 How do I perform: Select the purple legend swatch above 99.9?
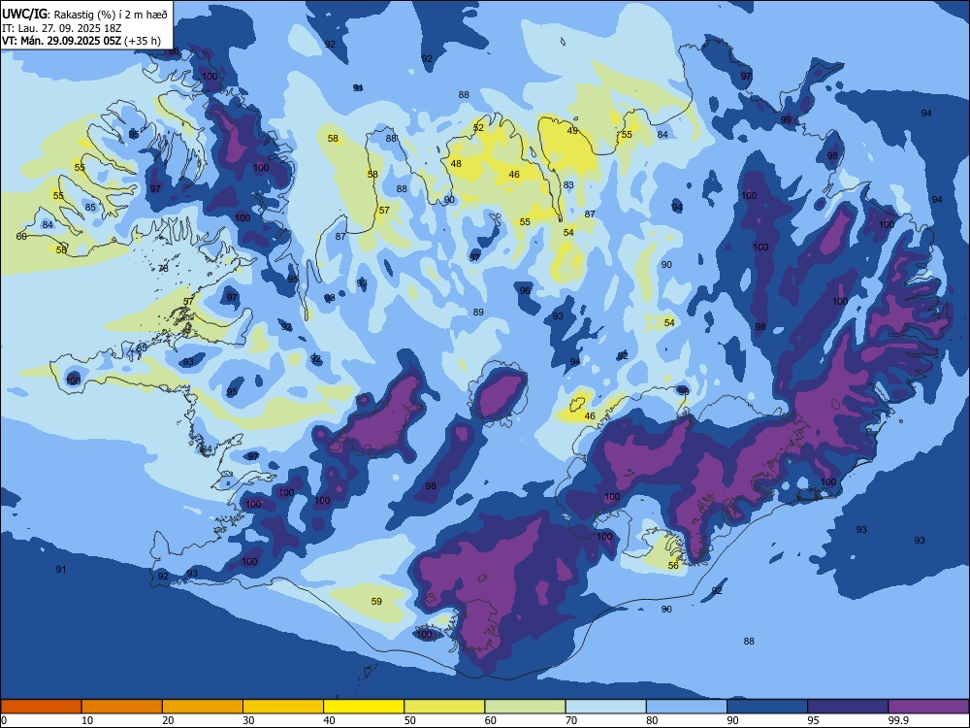coord(928,707)
